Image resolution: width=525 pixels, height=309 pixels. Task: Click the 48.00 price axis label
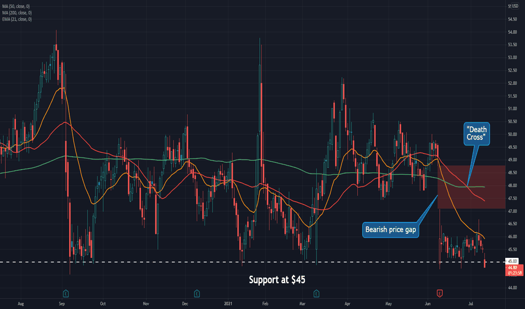(512, 185)
